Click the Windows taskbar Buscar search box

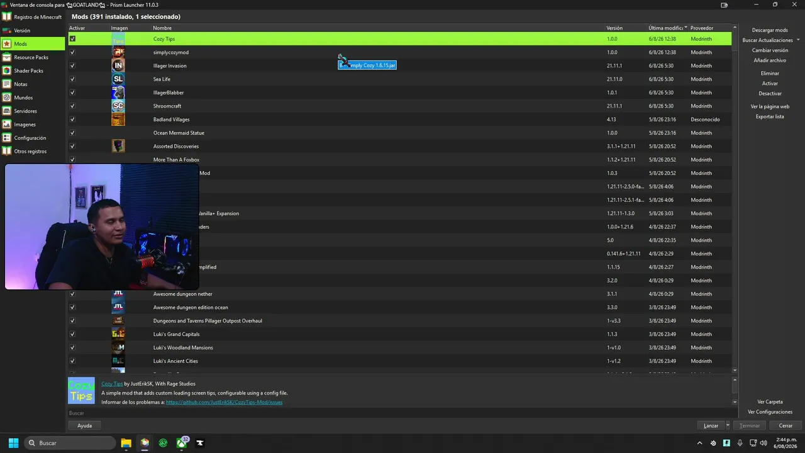pyautogui.click(x=69, y=443)
